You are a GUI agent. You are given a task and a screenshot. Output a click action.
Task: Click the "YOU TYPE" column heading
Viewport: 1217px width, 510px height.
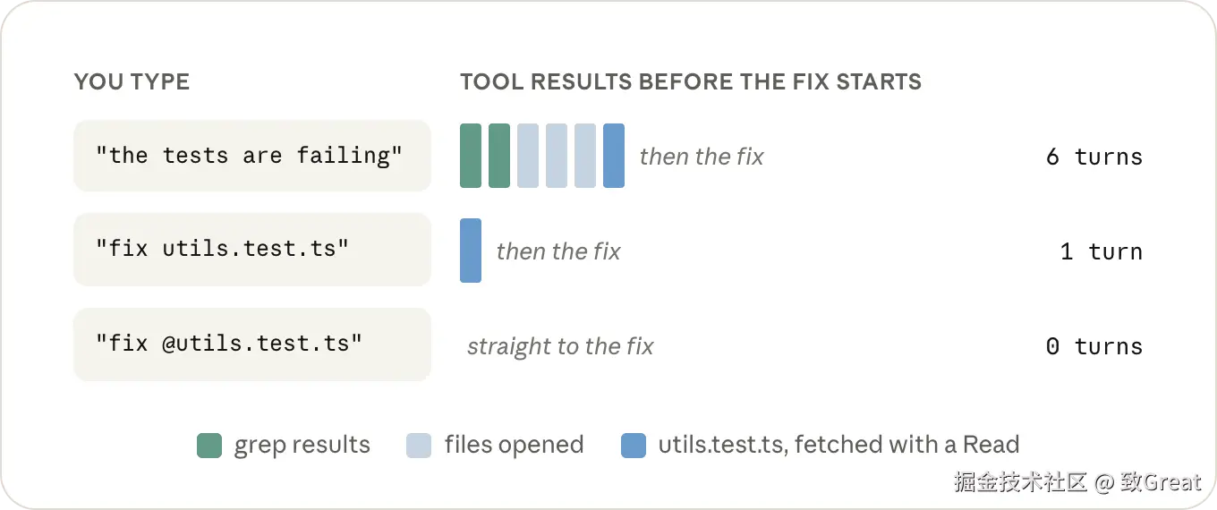pyautogui.click(x=132, y=82)
